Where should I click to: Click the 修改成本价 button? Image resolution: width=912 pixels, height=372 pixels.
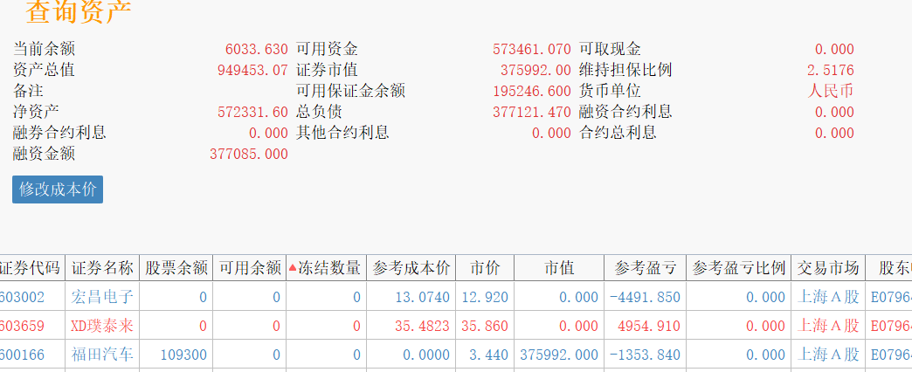coord(58,189)
